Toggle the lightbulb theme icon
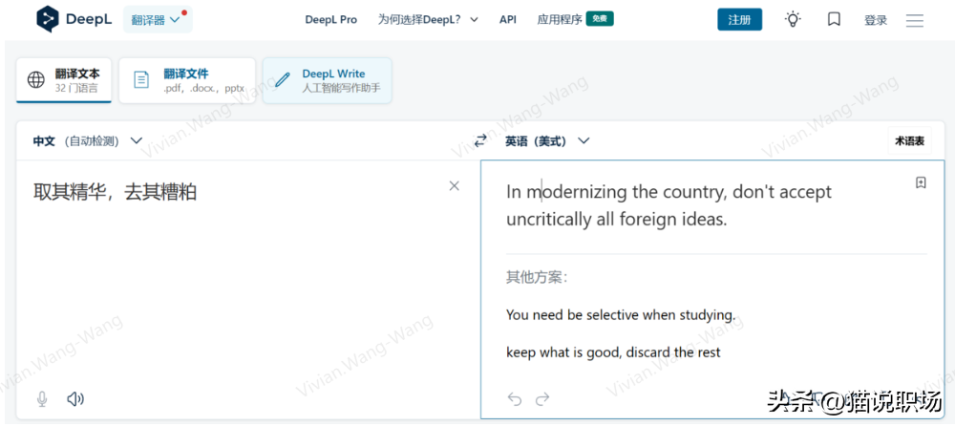The image size is (955, 426). pos(793,19)
